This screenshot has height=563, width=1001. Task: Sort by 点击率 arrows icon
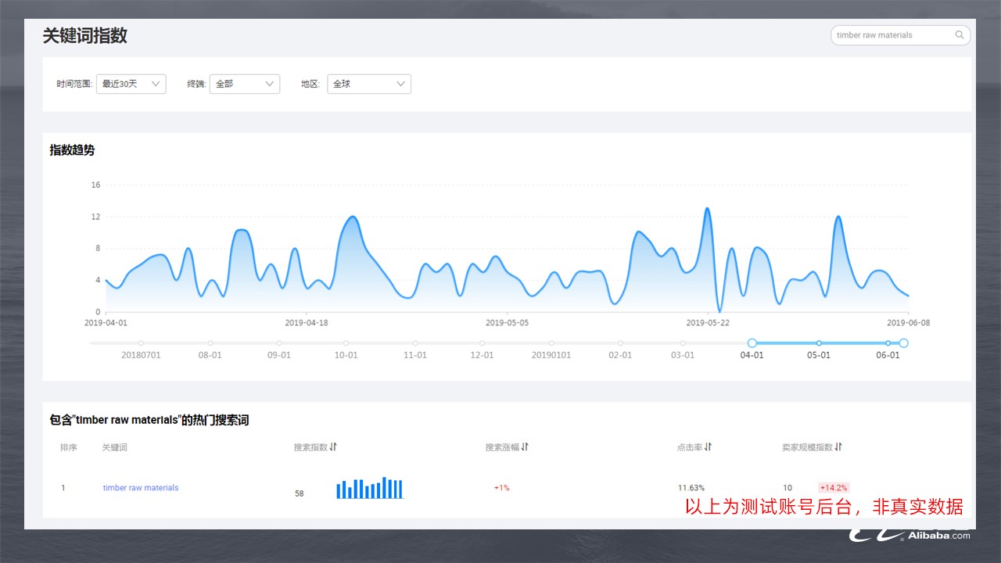708,447
